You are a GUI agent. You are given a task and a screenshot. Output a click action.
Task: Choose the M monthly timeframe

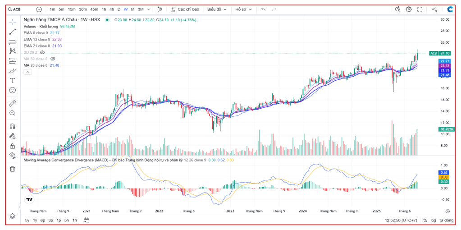pos(132,9)
